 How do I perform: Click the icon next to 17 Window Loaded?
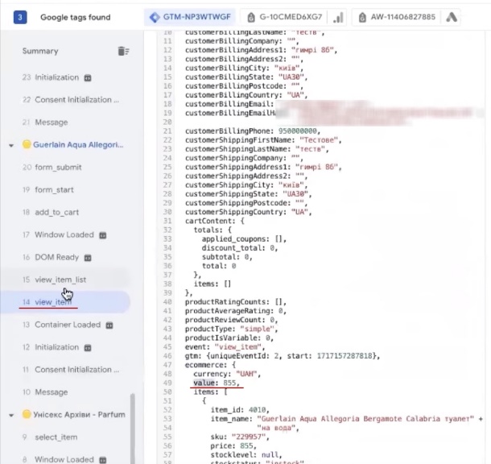pos(102,235)
